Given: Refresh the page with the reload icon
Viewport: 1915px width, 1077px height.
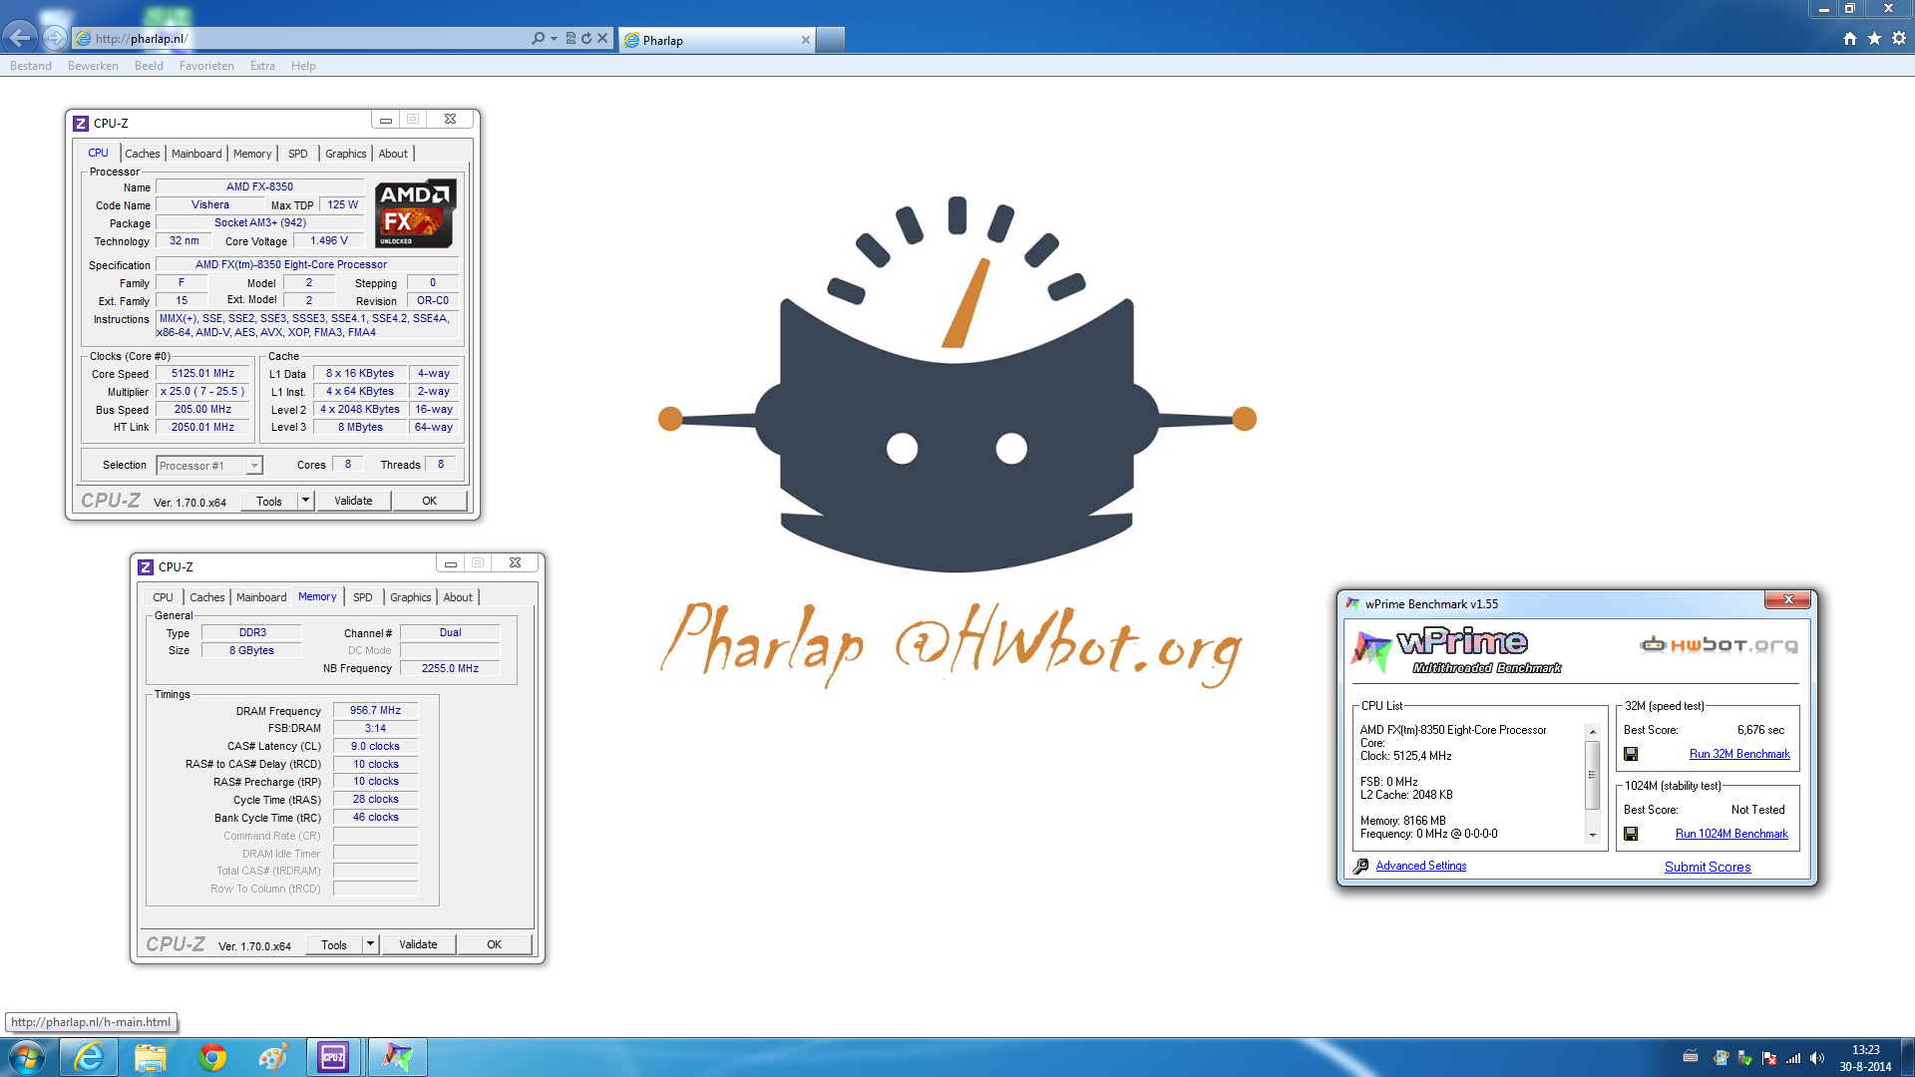Looking at the screenshot, I should pos(586,39).
